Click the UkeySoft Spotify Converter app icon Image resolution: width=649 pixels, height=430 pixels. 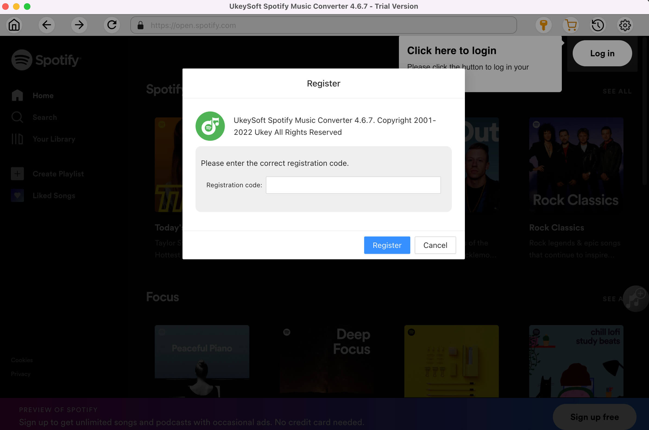[210, 126]
